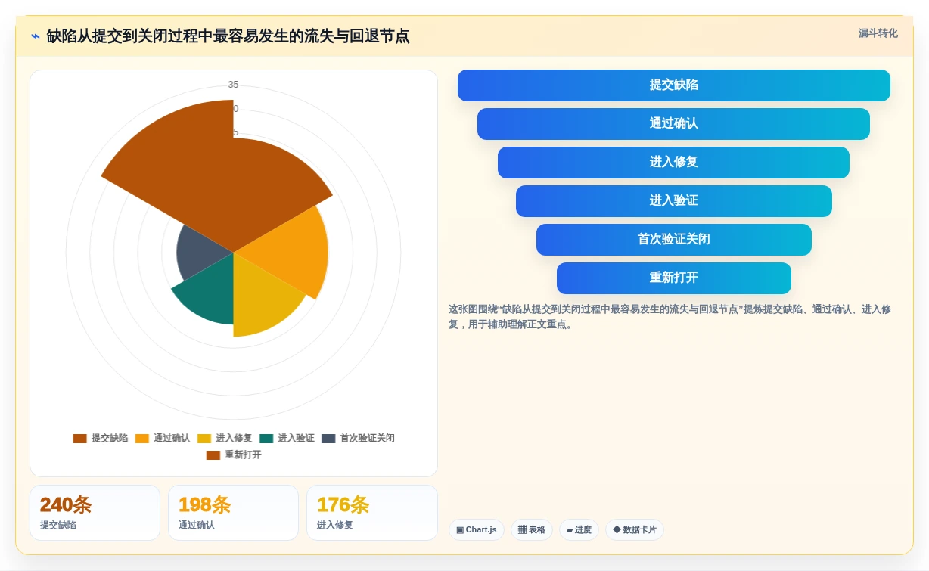Toggle the 重新打开 legend swatch
The width and height of the screenshot is (929, 571).
point(213,455)
